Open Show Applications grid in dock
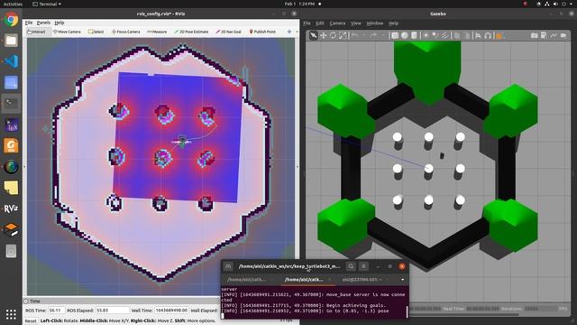 [x=11, y=314]
